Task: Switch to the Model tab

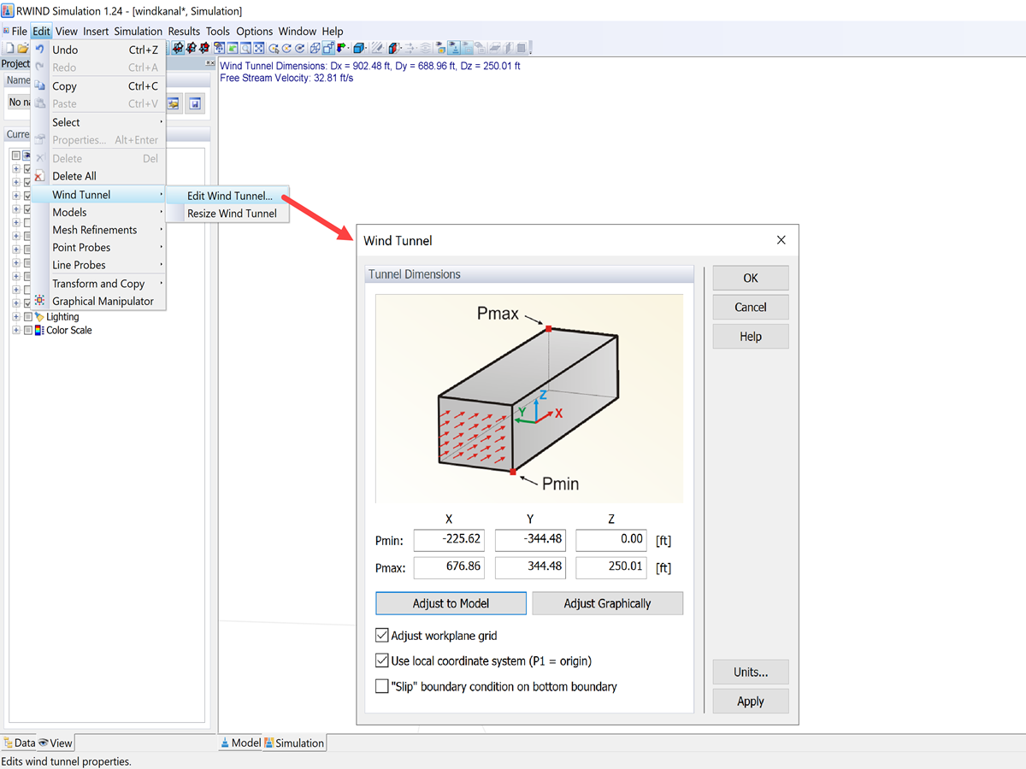Action: pyautogui.click(x=241, y=743)
